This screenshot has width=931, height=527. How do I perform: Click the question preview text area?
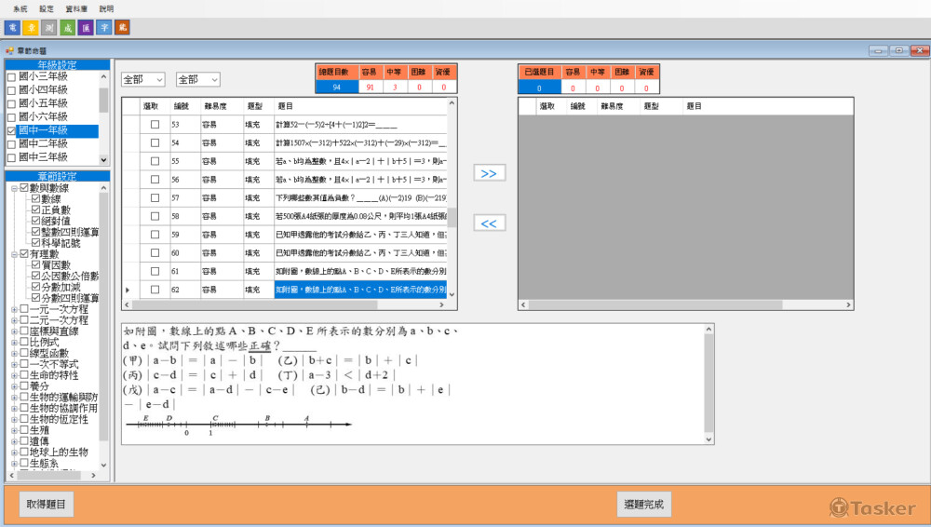click(412, 384)
